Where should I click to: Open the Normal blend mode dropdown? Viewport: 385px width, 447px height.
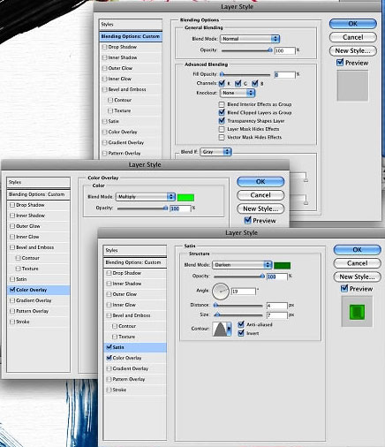[250, 39]
